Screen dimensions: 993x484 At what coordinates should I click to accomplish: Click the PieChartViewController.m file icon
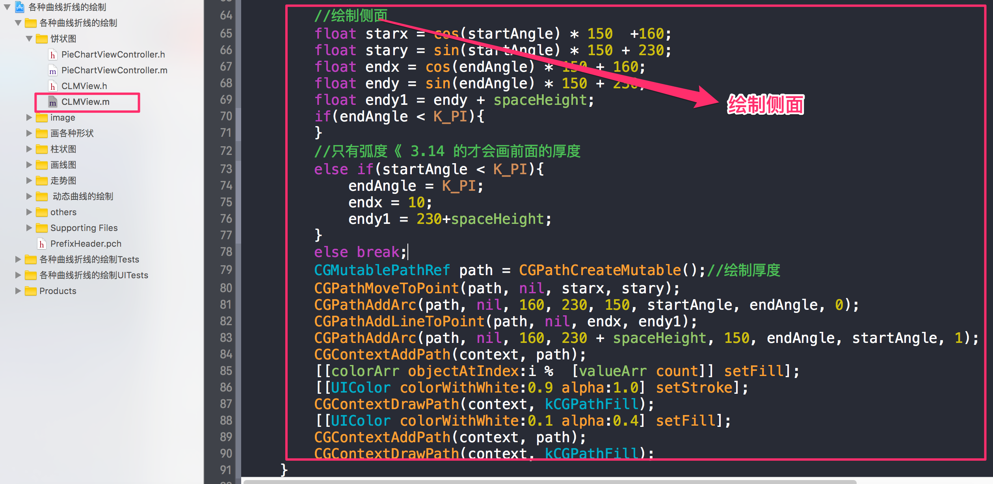[52, 71]
